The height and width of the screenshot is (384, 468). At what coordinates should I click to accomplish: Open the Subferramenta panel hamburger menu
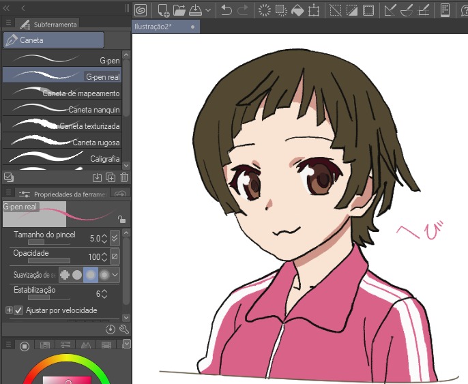click(8, 23)
